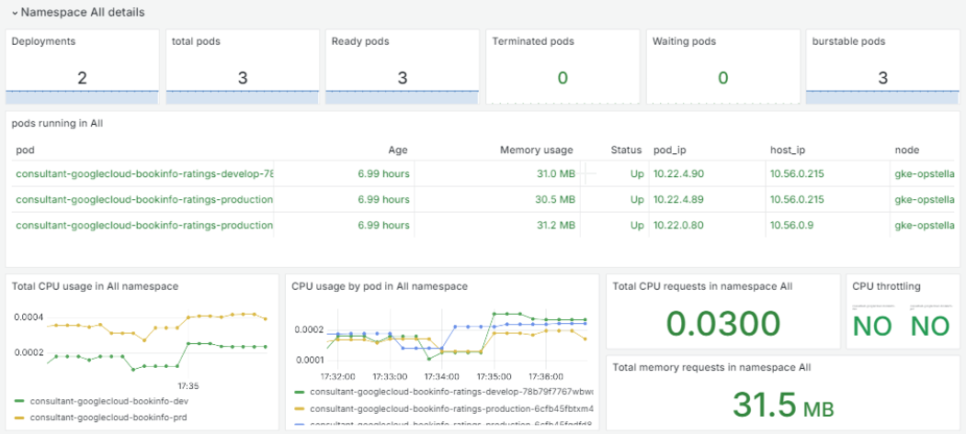Image resolution: width=966 pixels, height=434 pixels.
Task: Open the pods running in All panel title
Action: [x=57, y=124]
